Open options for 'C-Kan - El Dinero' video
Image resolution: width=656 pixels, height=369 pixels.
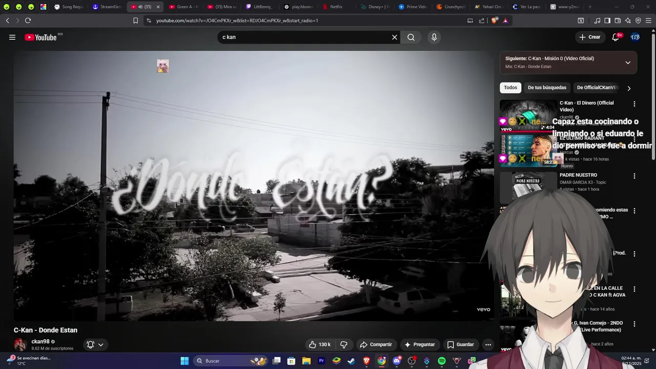(x=634, y=104)
